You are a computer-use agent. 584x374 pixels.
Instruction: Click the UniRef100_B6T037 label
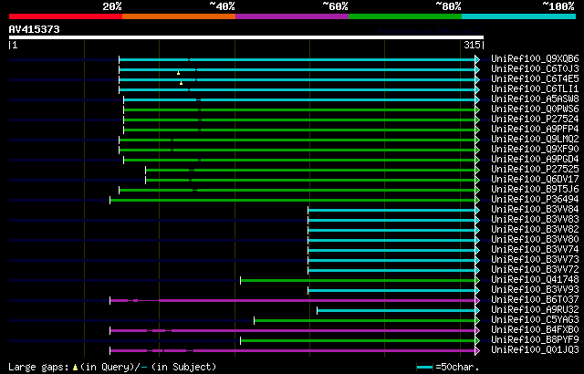pos(535,300)
